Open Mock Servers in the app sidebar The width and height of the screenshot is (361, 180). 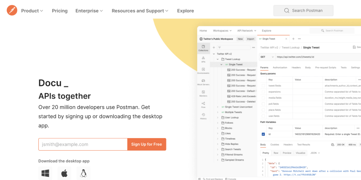pos(204,82)
